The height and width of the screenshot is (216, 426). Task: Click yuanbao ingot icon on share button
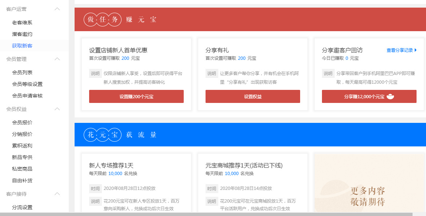coord(390,96)
